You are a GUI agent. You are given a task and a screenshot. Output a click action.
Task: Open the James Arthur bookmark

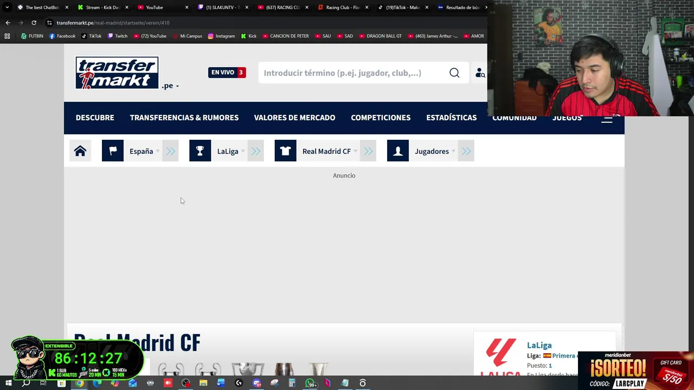click(433, 36)
